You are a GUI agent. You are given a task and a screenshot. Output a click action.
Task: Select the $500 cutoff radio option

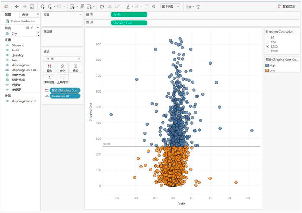coord(267,51)
